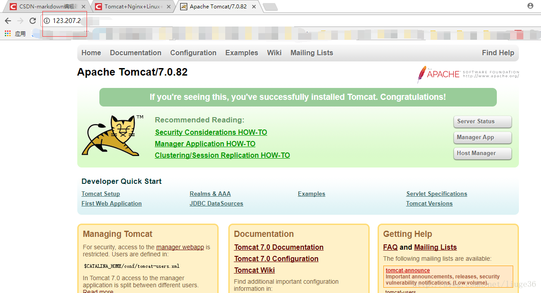This screenshot has width=541, height=293.
Task: Click the $CATALINA_HOME/conf/tomcat-users.xml path text
Action: [x=132, y=266]
